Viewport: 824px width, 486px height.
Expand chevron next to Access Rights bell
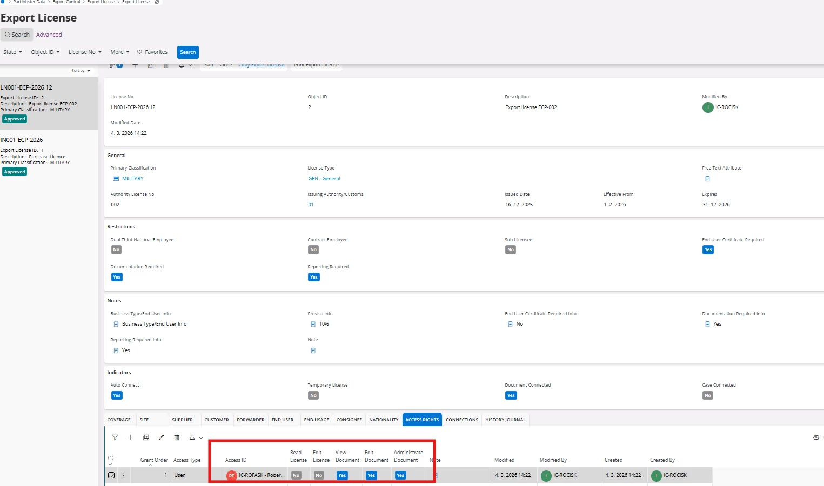tap(201, 438)
